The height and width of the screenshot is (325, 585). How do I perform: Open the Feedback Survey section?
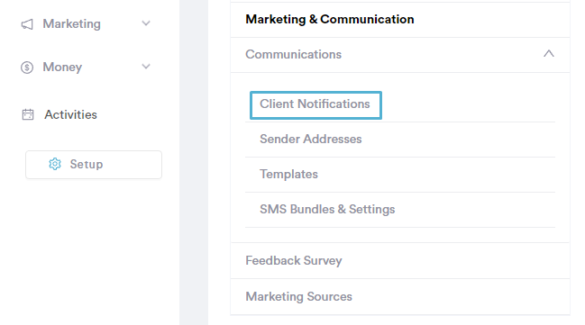400,260
